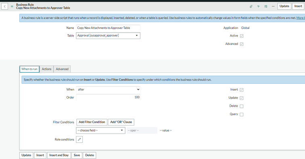Open the choose field dropdown

(x=100, y=130)
